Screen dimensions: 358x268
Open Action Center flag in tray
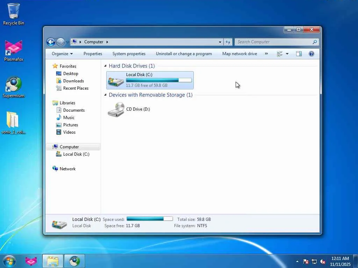point(306,261)
